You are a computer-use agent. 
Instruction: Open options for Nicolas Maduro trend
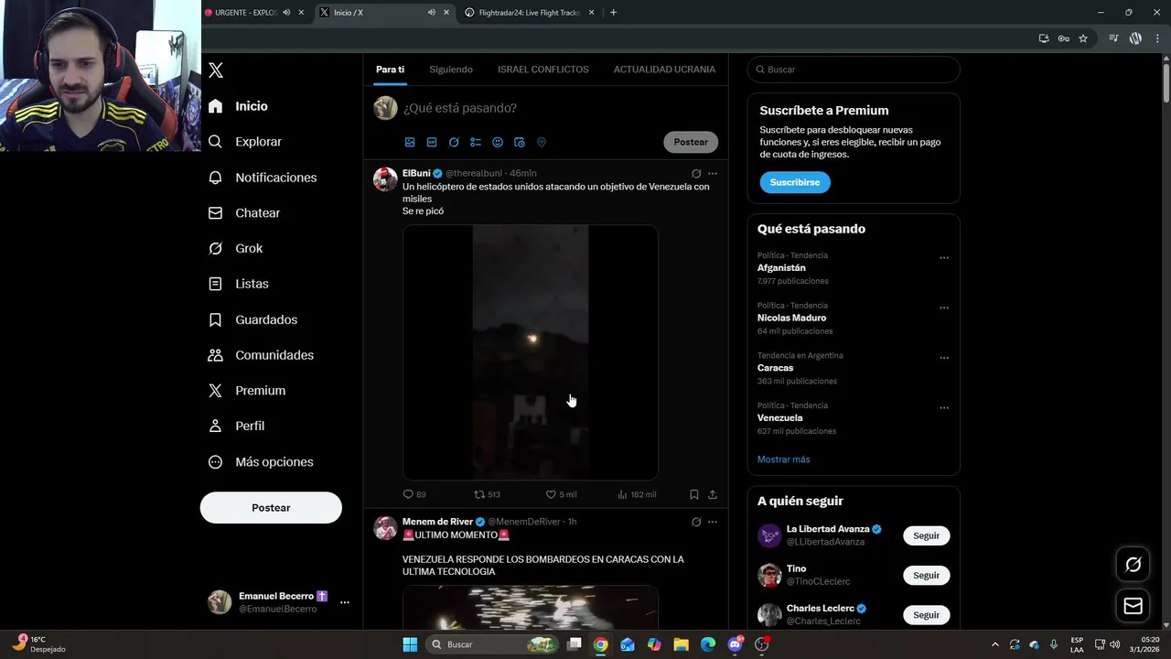944,308
